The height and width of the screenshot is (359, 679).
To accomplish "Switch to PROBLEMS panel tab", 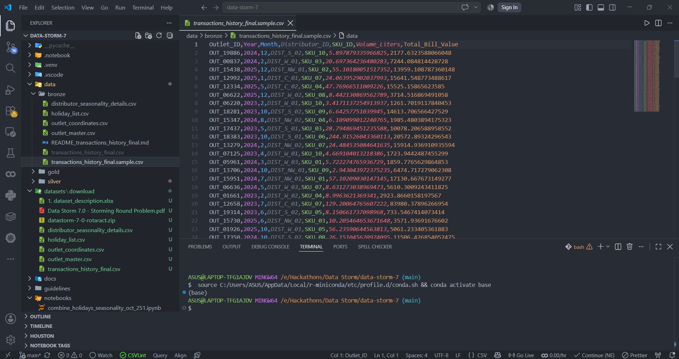I will pyautogui.click(x=200, y=247).
